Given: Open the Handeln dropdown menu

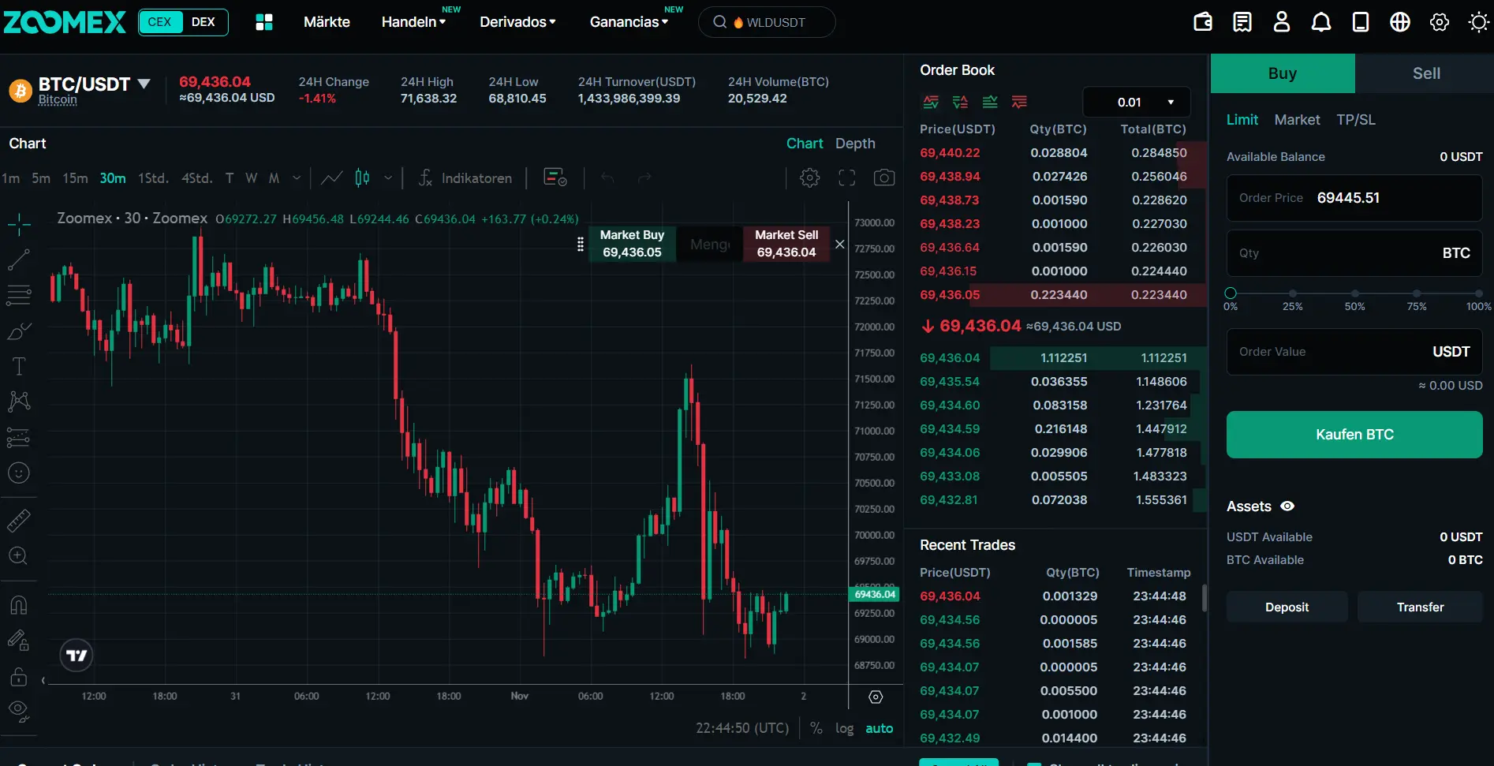Looking at the screenshot, I should click(413, 22).
